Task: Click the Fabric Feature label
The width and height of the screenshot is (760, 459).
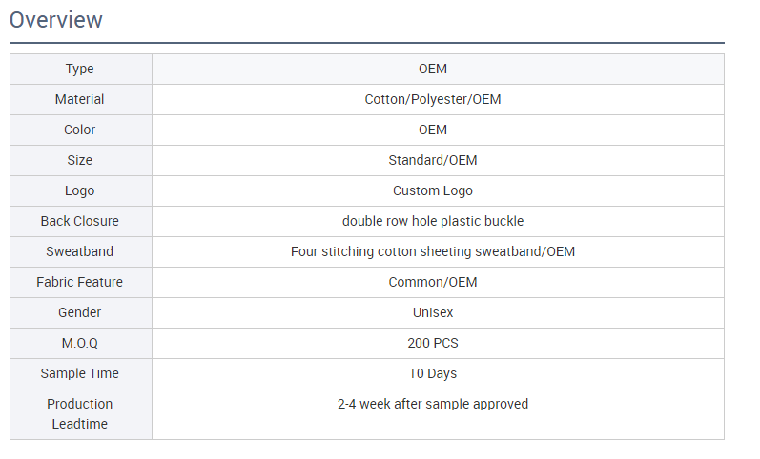Action: 80,282
